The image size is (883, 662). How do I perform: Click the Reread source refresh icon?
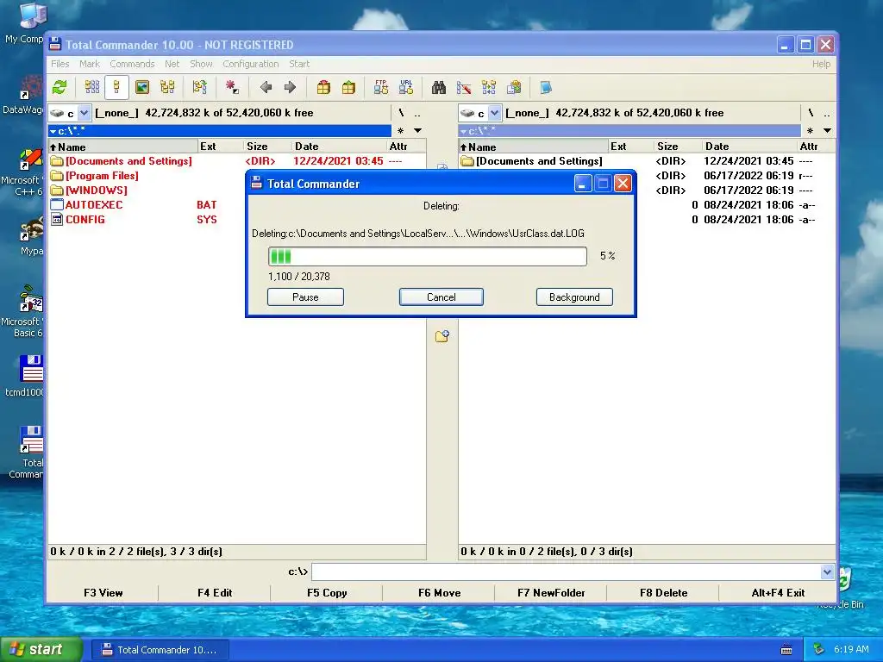[59, 87]
